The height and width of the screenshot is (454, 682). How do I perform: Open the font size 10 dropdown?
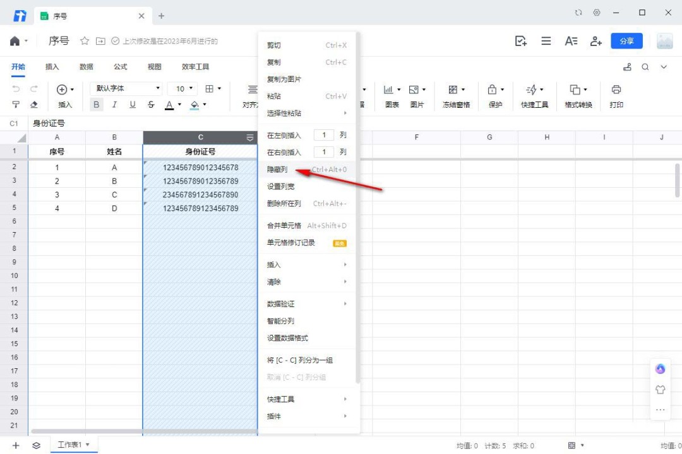pos(185,89)
